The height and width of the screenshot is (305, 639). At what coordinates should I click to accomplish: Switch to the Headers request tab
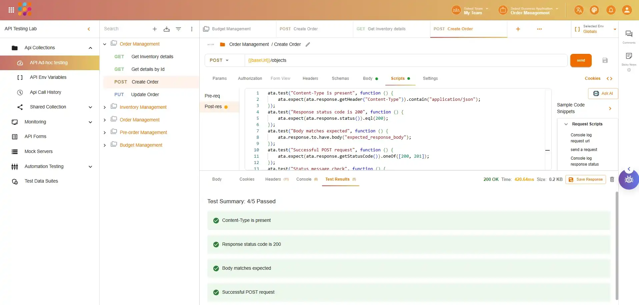pos(310,78)
